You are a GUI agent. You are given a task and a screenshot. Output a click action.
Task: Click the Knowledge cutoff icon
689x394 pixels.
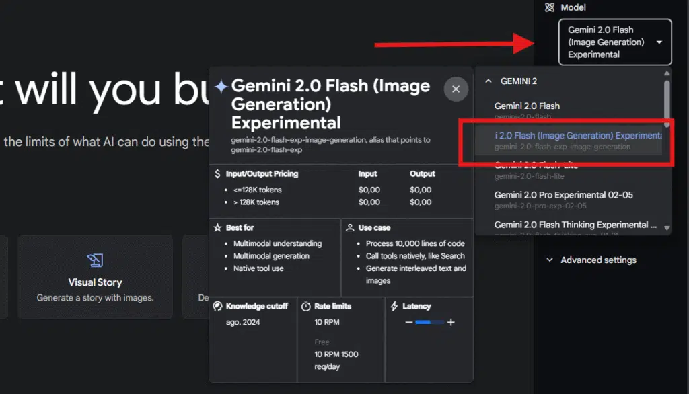pos(217,306)
